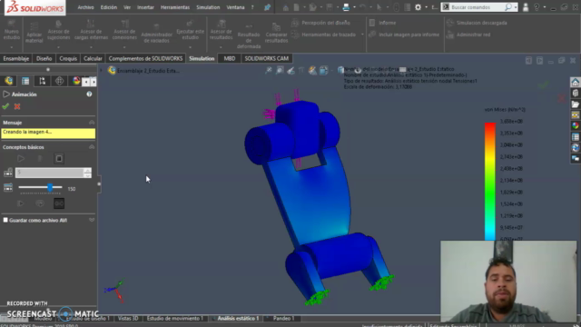Open the Archivo menu

tap(85, 7)
